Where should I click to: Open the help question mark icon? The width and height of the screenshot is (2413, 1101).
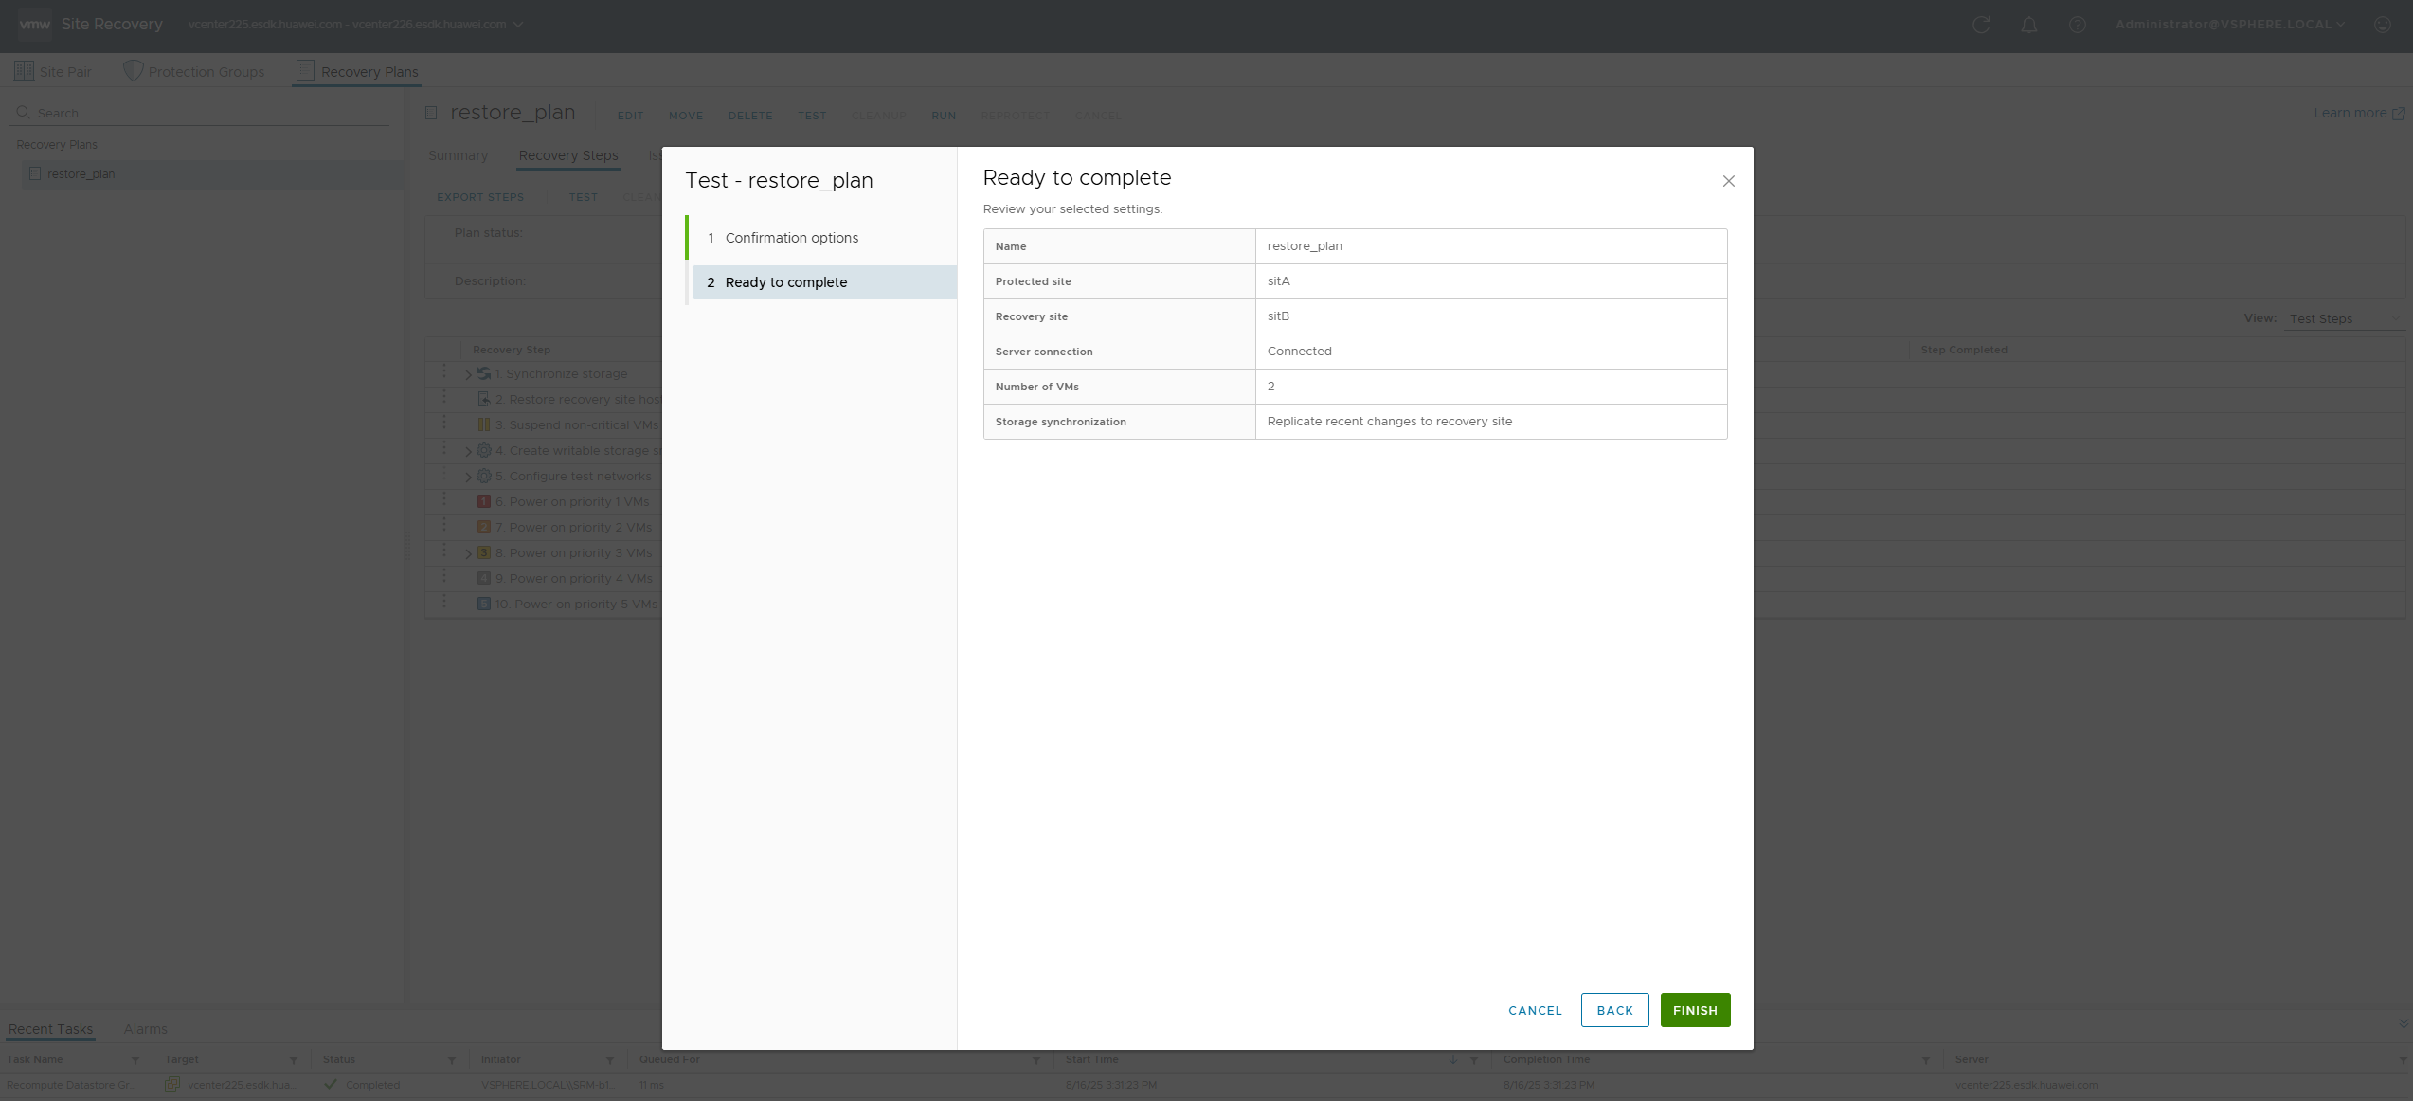[2077, 25]
